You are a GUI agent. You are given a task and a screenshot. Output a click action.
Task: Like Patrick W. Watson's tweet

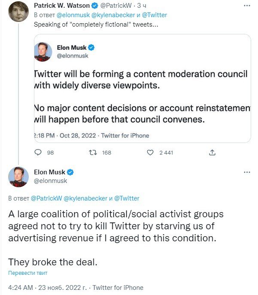coord(150,152)
